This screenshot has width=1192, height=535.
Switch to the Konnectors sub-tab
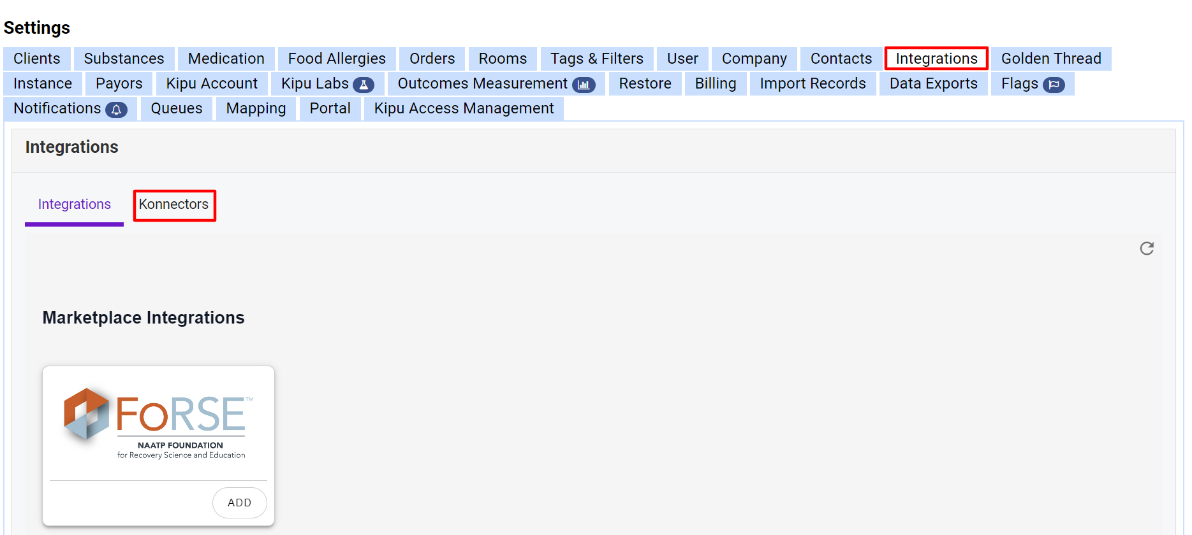[x=174, y=204]
